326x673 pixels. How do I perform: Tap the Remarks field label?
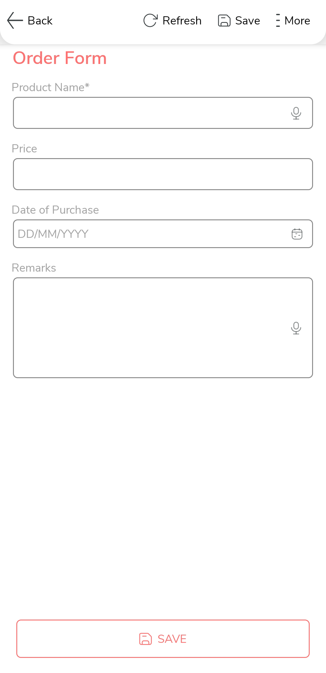point(34,268)
